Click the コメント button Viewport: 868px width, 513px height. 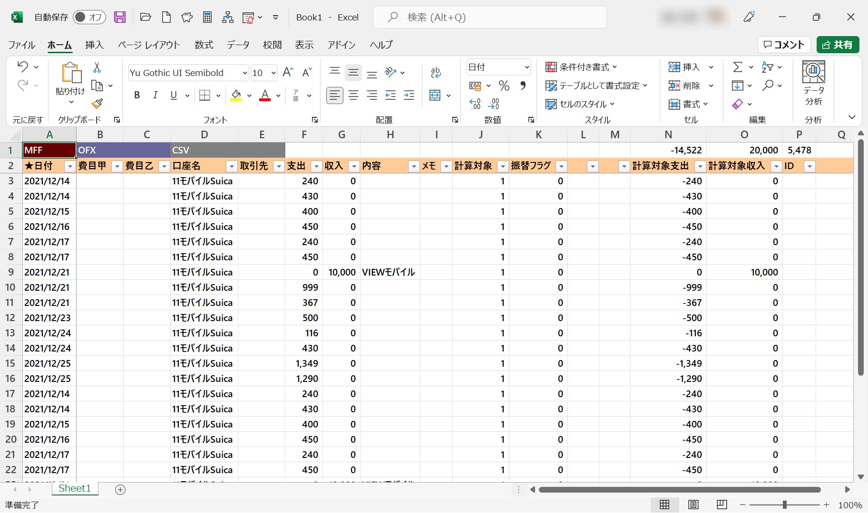point(784,45)
